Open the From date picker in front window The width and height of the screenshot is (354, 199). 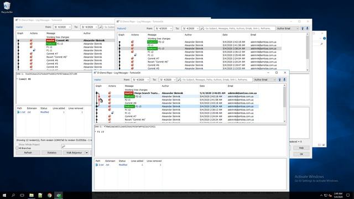pos(148,80)
